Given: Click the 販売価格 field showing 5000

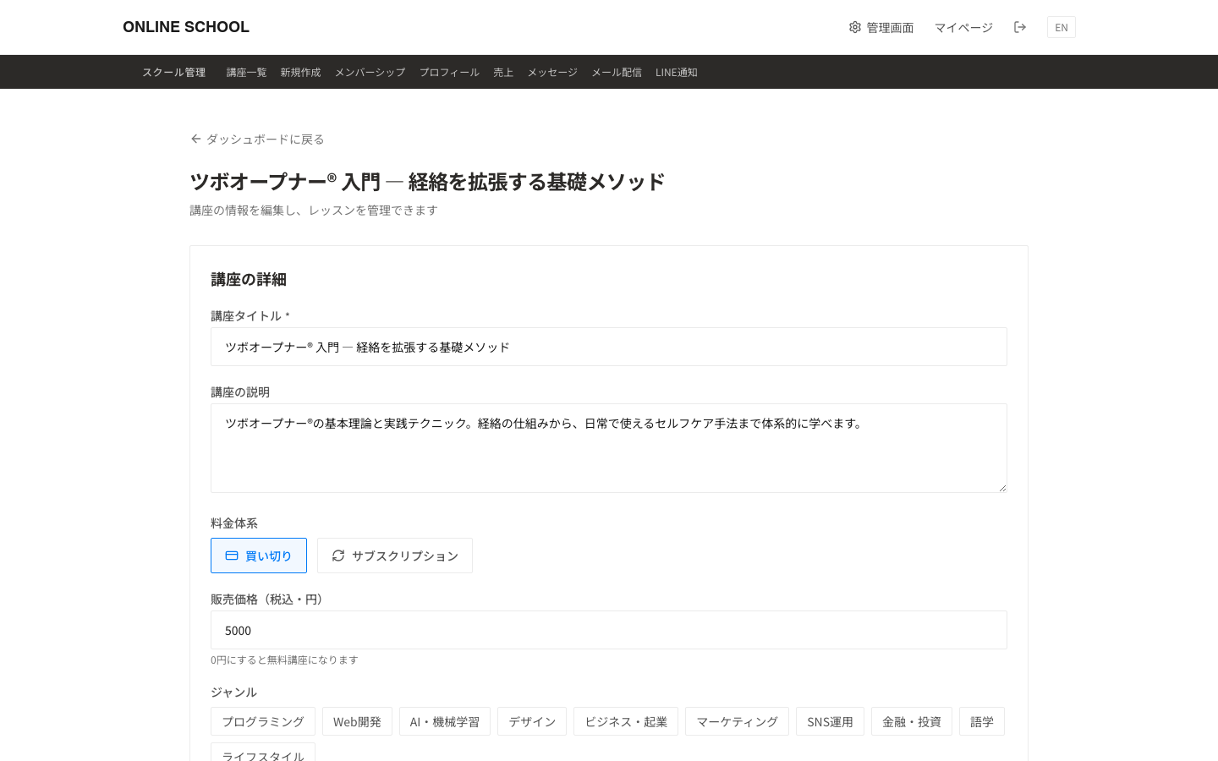Looking at the screenshot, I should [x=609, y=630].
